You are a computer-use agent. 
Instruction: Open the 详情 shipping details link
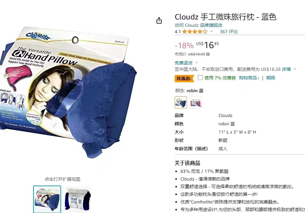pyautogui.click(x=286, y=69)
